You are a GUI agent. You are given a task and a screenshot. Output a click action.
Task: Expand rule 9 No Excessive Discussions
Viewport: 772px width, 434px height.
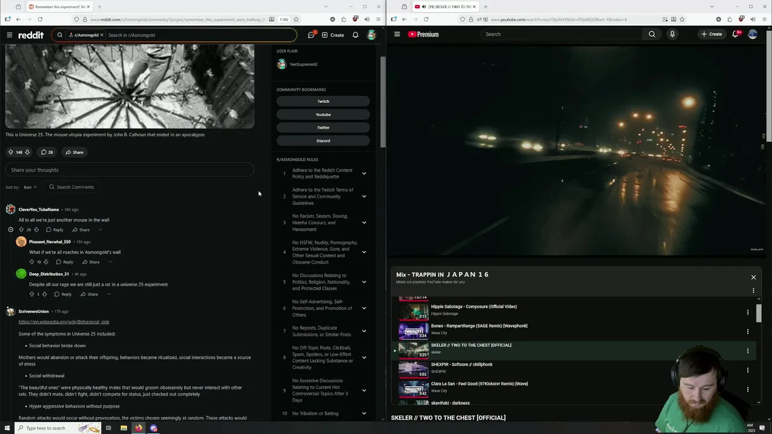click(x=364, y=390)
